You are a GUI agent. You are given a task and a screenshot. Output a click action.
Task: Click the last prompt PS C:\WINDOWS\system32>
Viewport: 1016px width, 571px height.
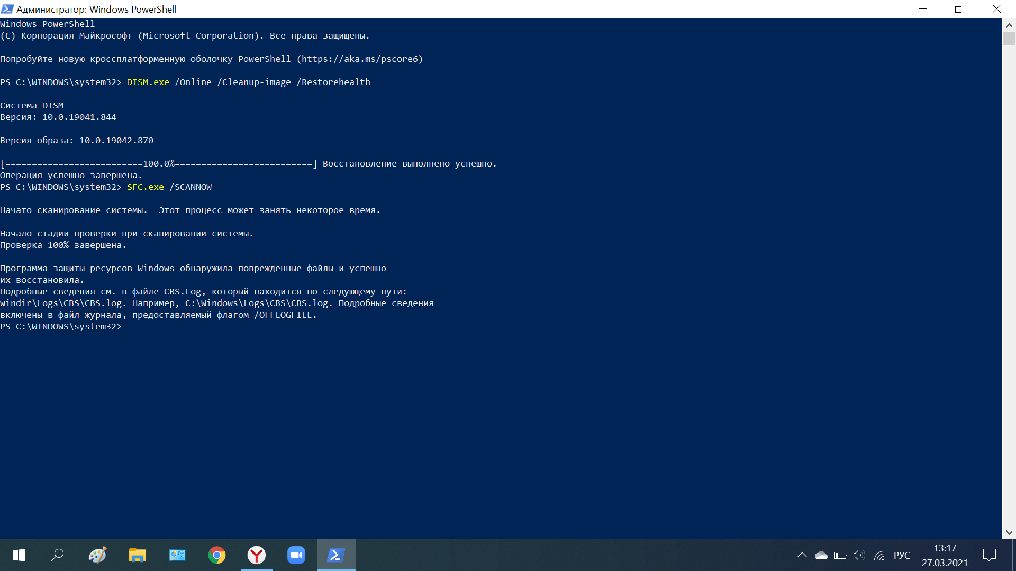(x=61, y=326)
